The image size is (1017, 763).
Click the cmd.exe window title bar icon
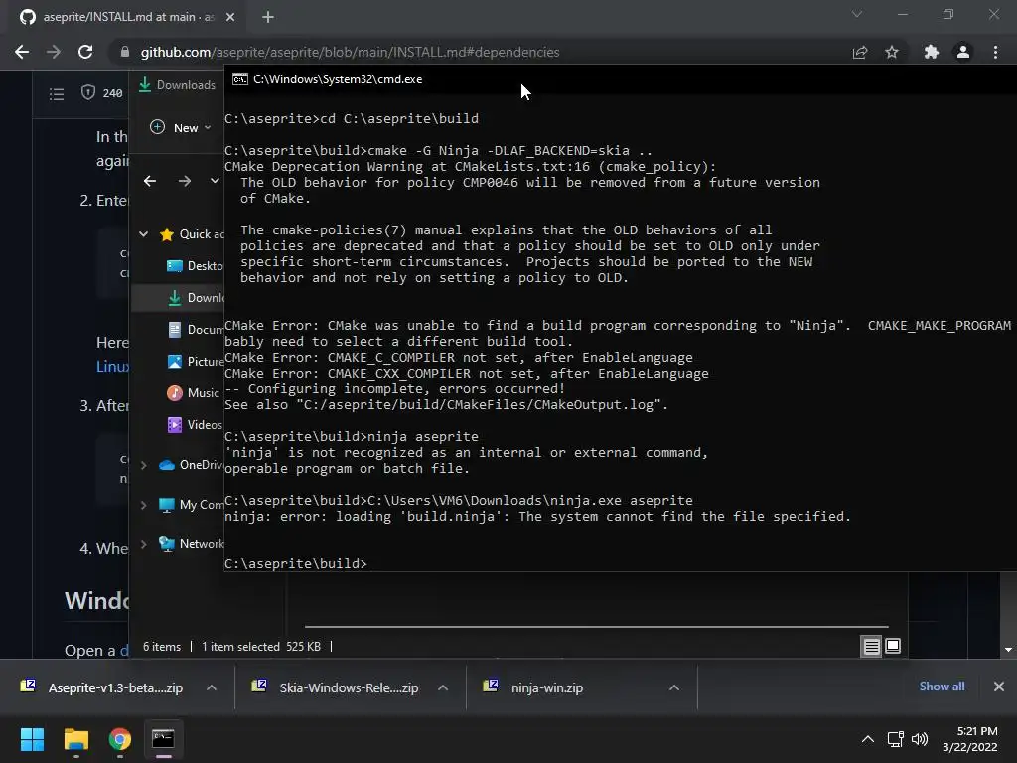coord(240,79)
